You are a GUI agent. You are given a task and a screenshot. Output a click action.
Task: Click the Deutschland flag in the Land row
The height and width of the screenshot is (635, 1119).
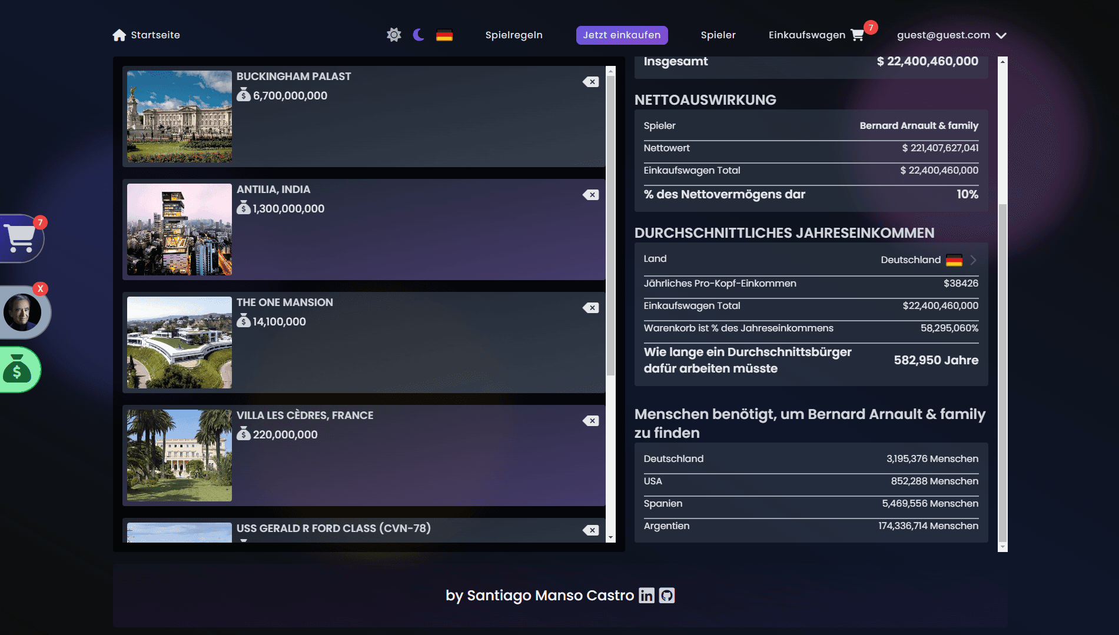(954, 260)
